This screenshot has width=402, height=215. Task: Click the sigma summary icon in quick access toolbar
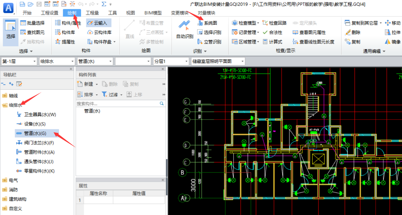(x=104, y=4)
